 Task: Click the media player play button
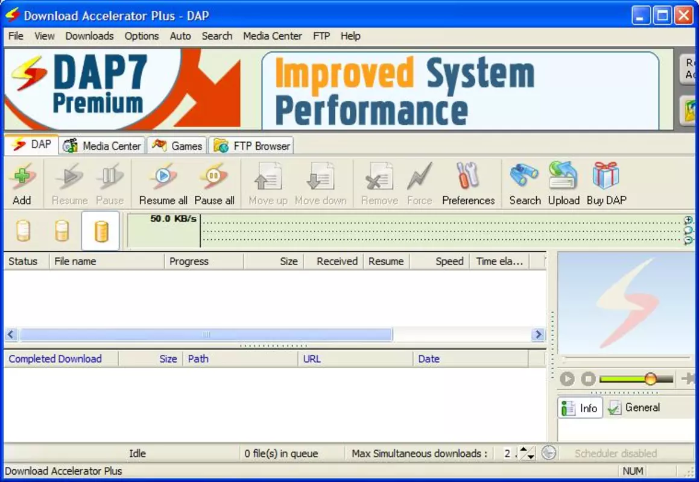567,379
